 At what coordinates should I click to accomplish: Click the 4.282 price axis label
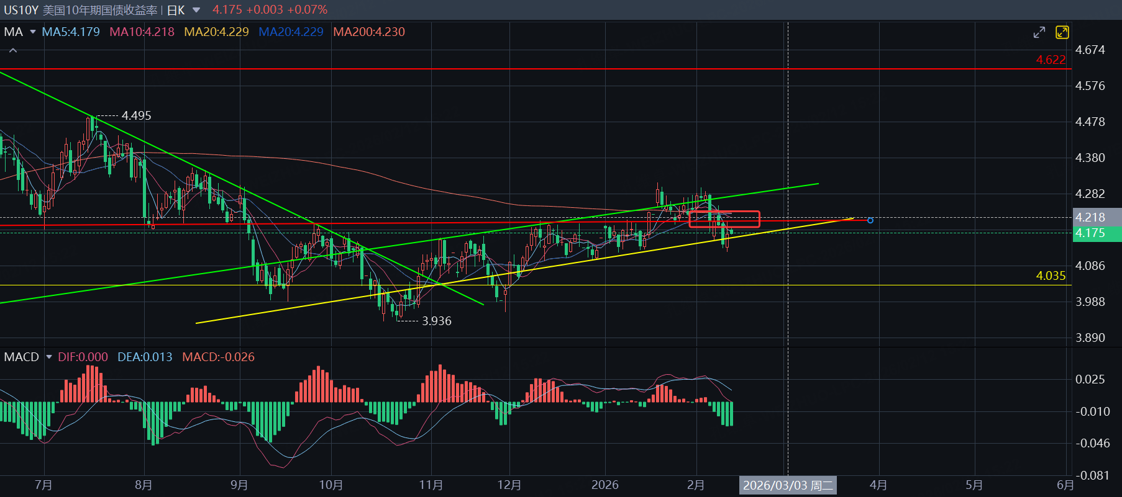coord(1090,194)
